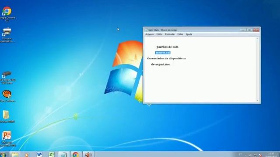This screenshot has height=157, width=280.
Task: Open the baseball glove program desktop icon
Action: click(x=7, y=96)
